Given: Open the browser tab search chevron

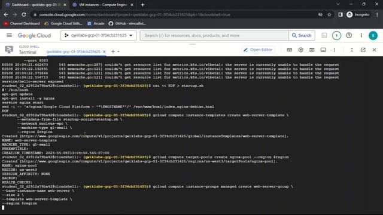Looking at the screenshot, I should point(338,4).
